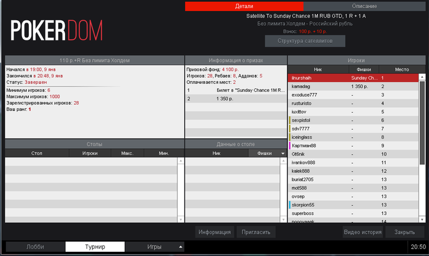Expand the Игры tab arrow menu
Screen dimensions: 429x256
tap(181, 247)
